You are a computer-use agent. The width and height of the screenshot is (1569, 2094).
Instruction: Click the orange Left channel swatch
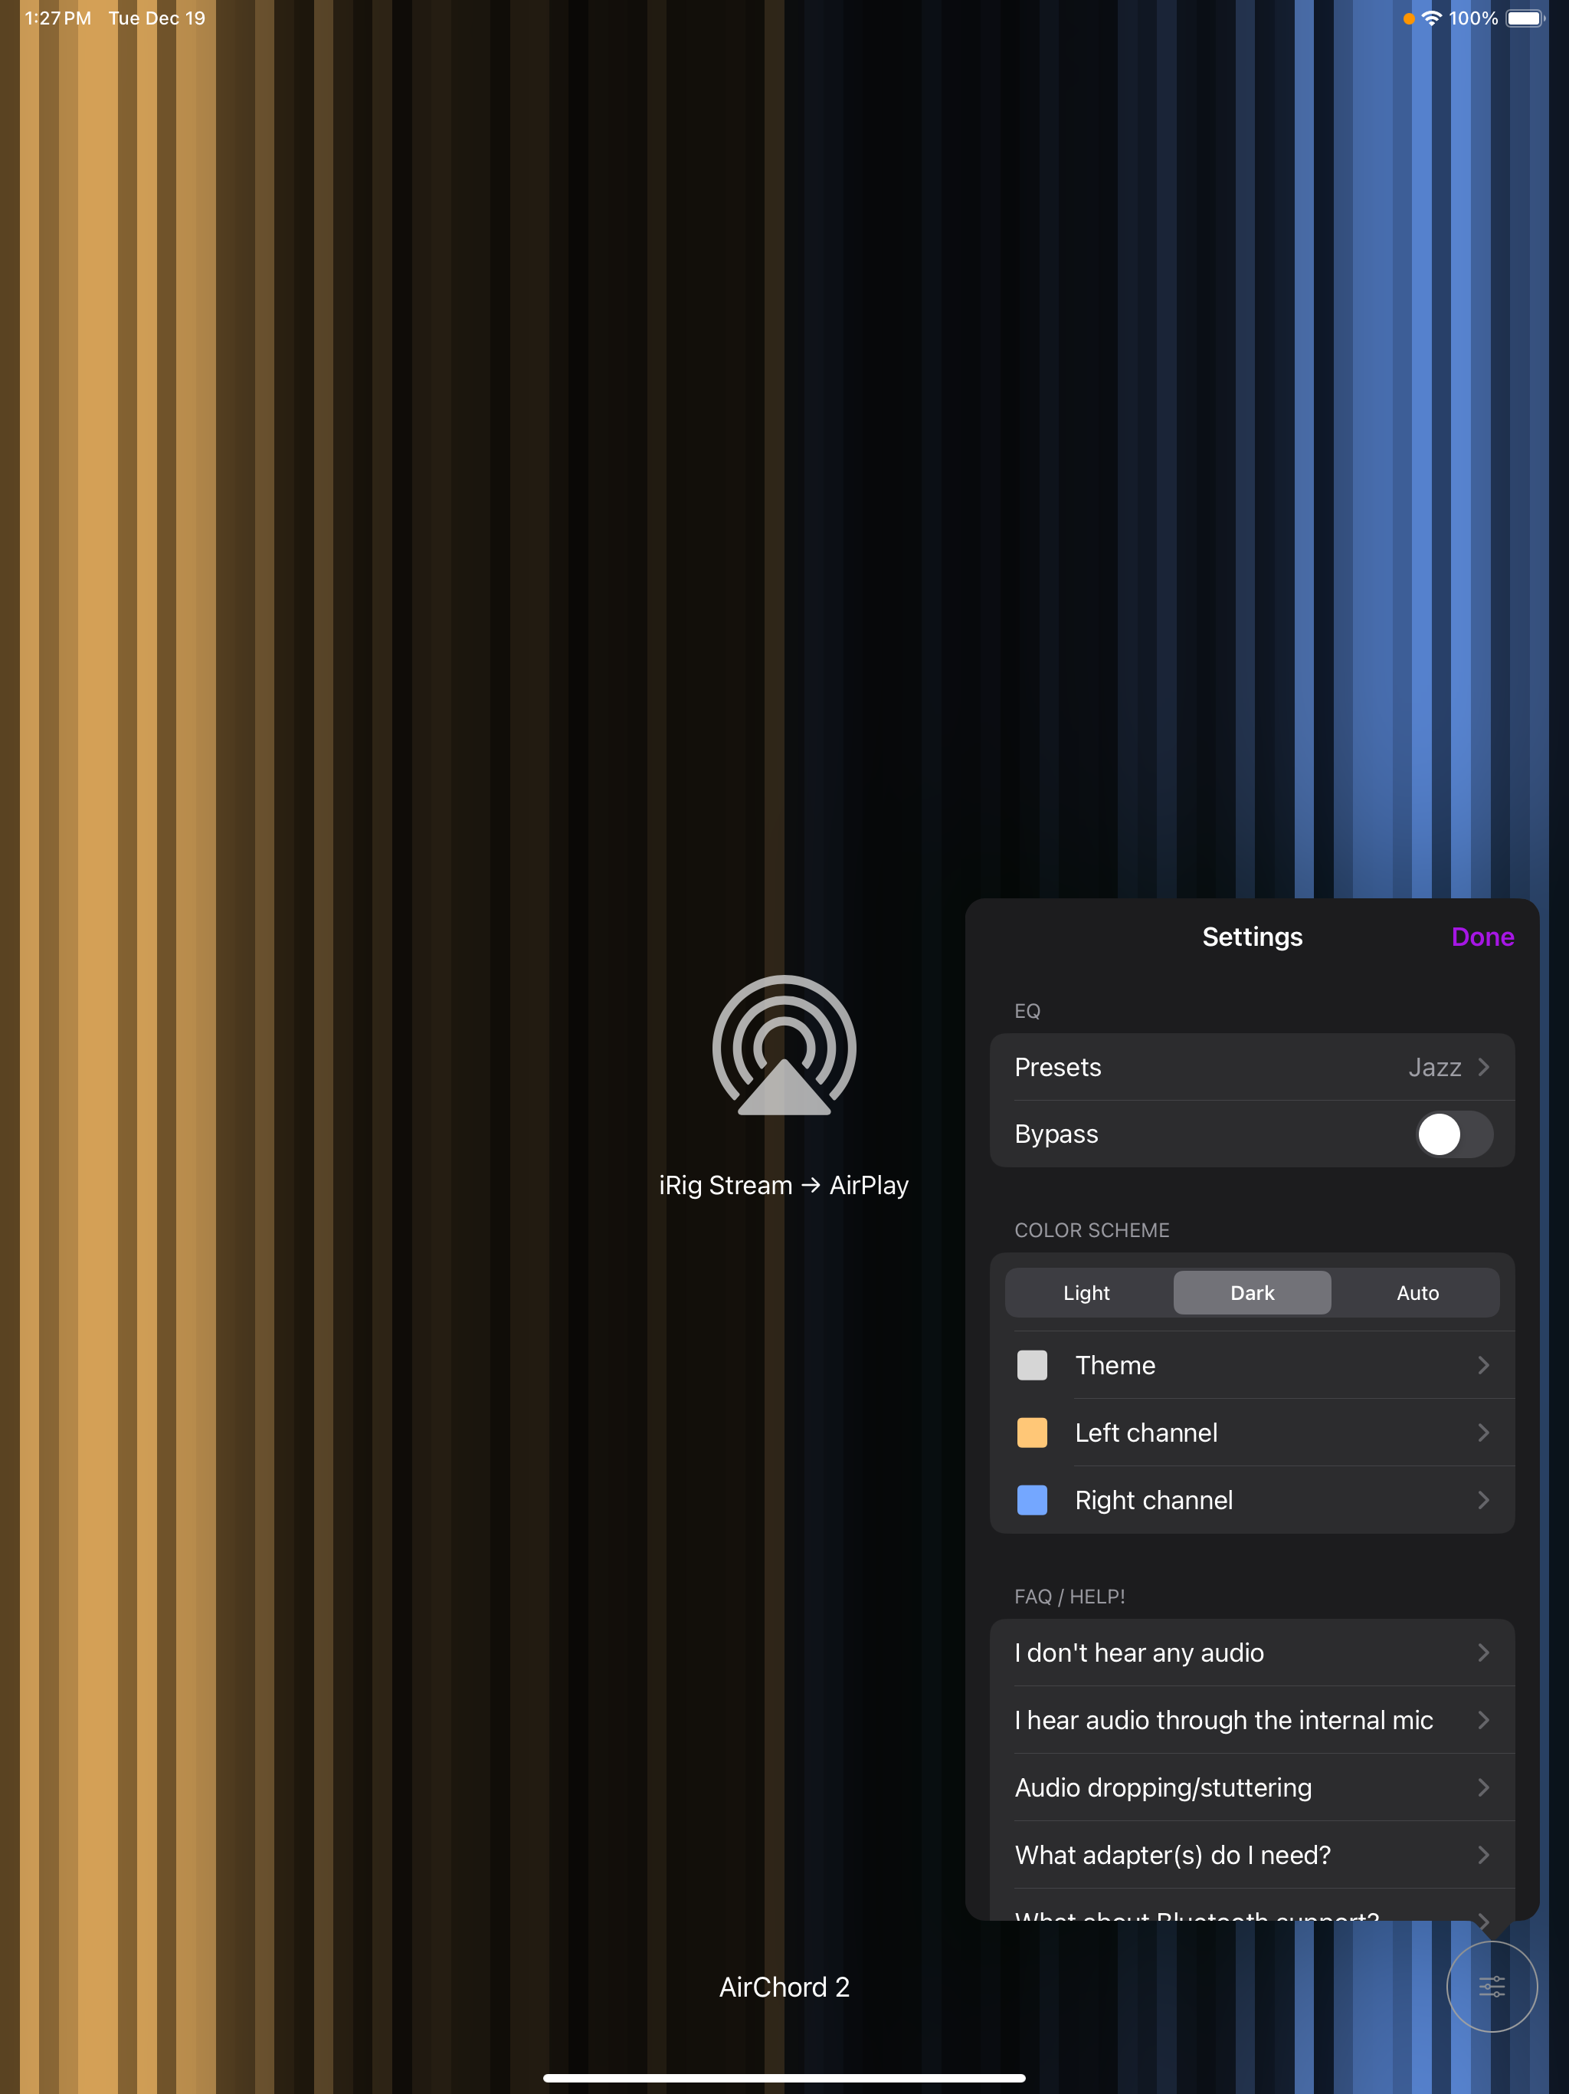(x=1031, y=1433)
